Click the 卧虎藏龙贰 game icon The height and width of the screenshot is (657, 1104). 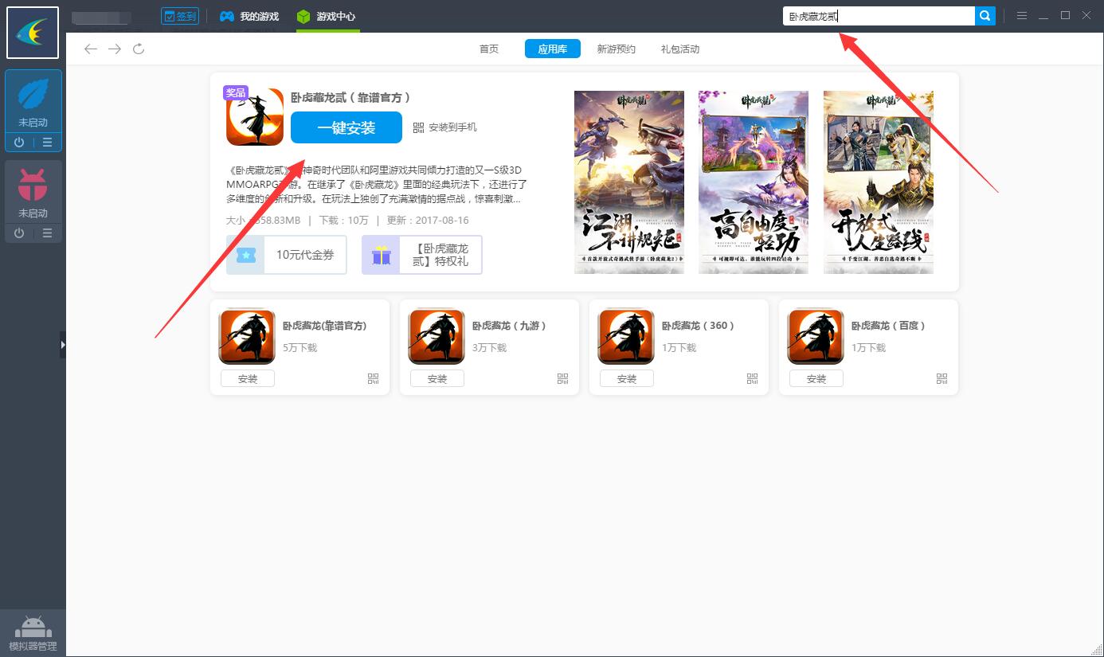(x=255, y=117)
